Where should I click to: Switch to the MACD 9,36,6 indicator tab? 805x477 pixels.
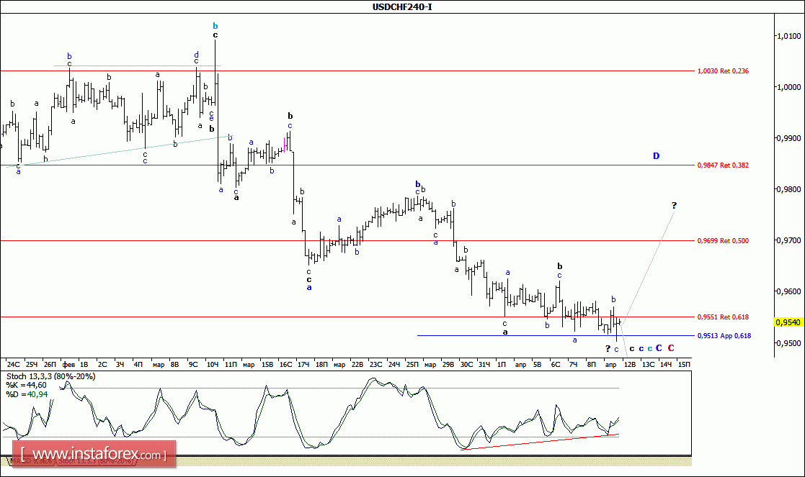[x=31, y=460]
